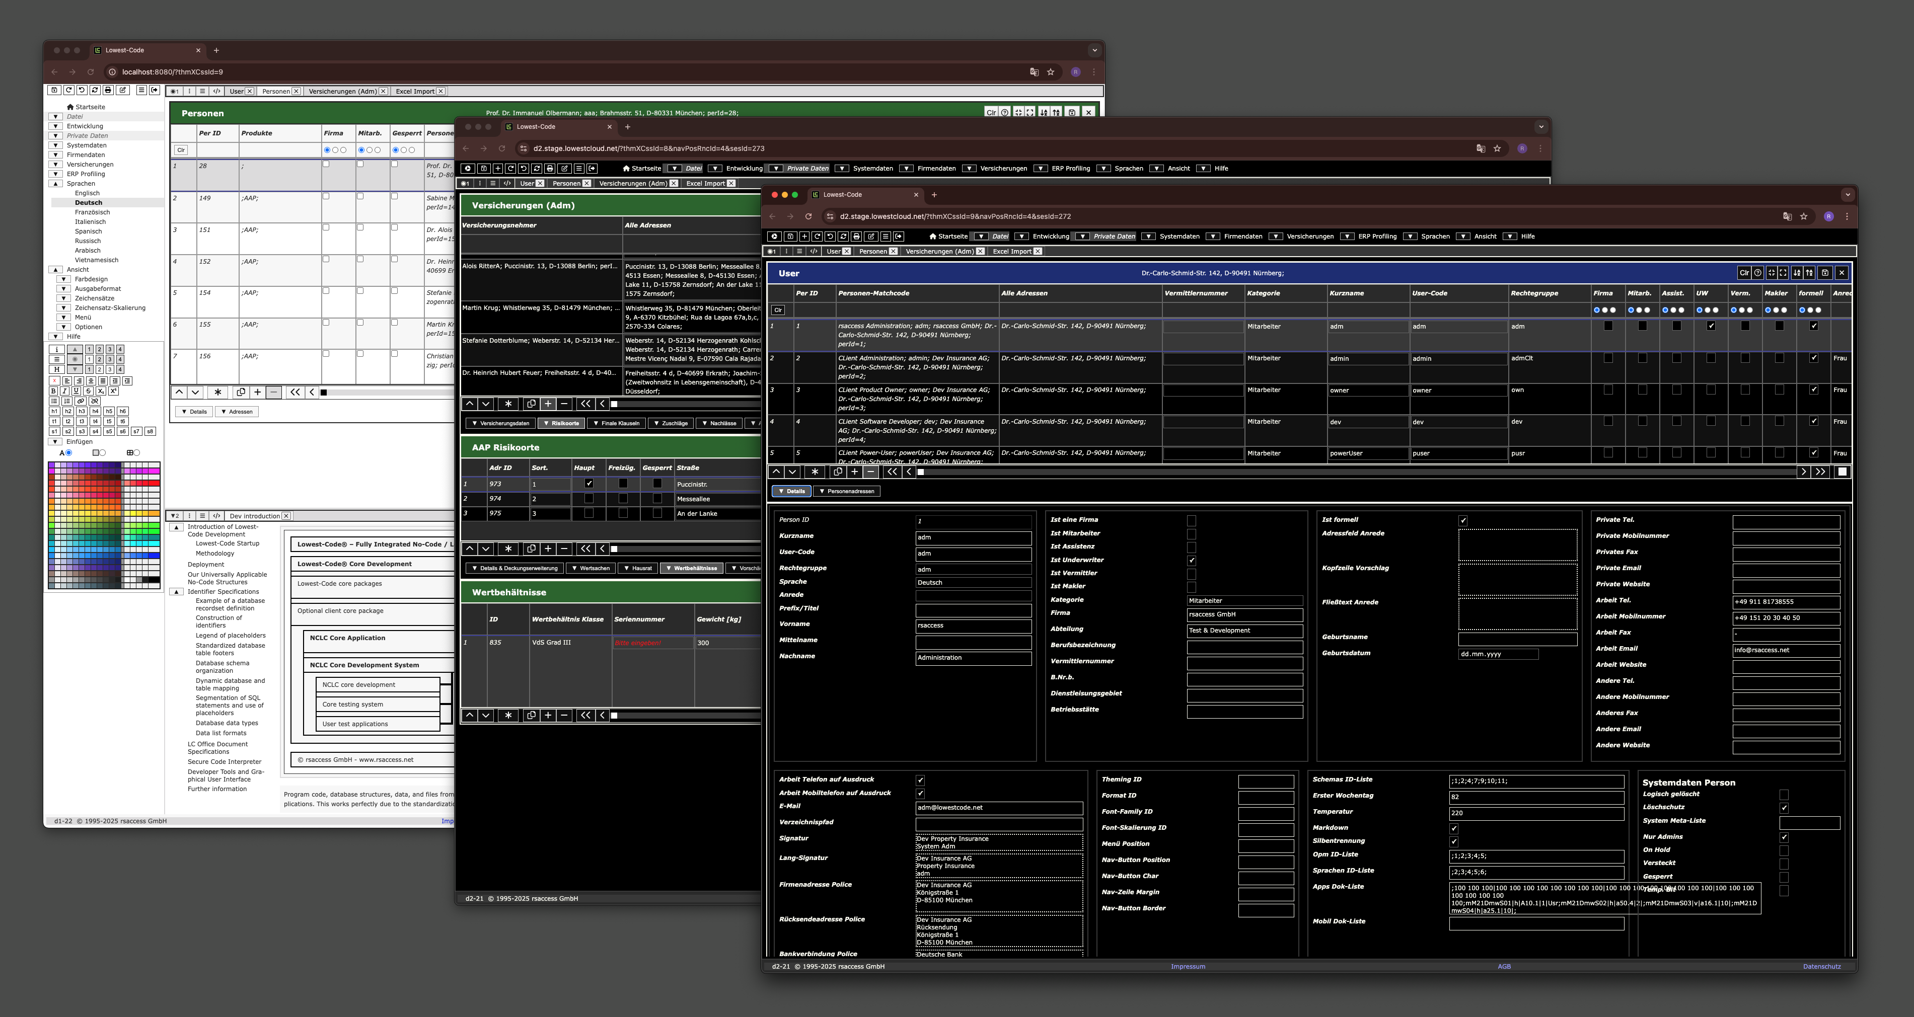Expand Farbdesign in localhost sidebar
The height and width of the screenshot is (1017, 1914).
[64, 279]
